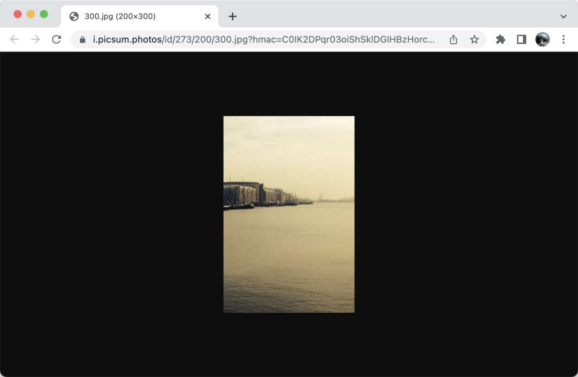Select the 300.jpg (200×300) tab title
Screen dimensions: 578x377
(x=120, y=17)
